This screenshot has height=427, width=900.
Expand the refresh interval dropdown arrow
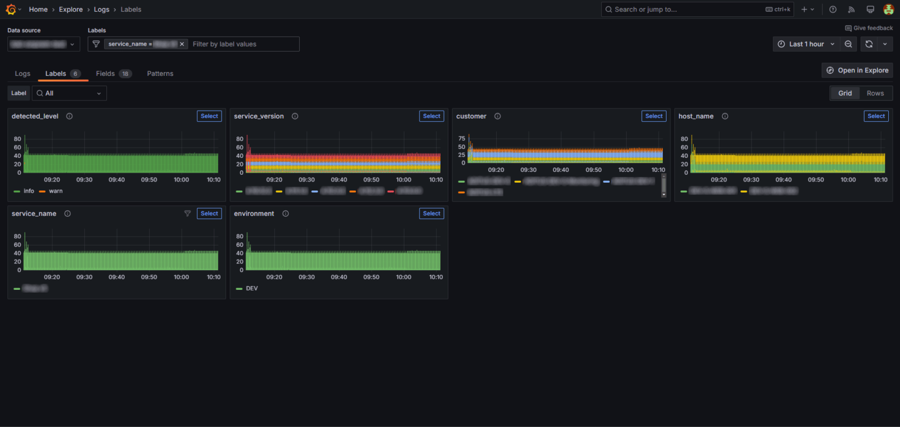coord(885,44)
